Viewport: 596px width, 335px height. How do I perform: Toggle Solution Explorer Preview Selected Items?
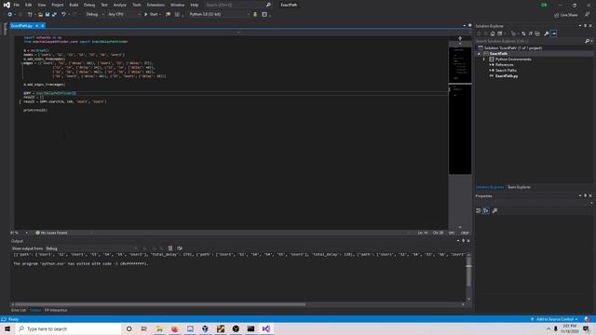(x=553, y=33)
